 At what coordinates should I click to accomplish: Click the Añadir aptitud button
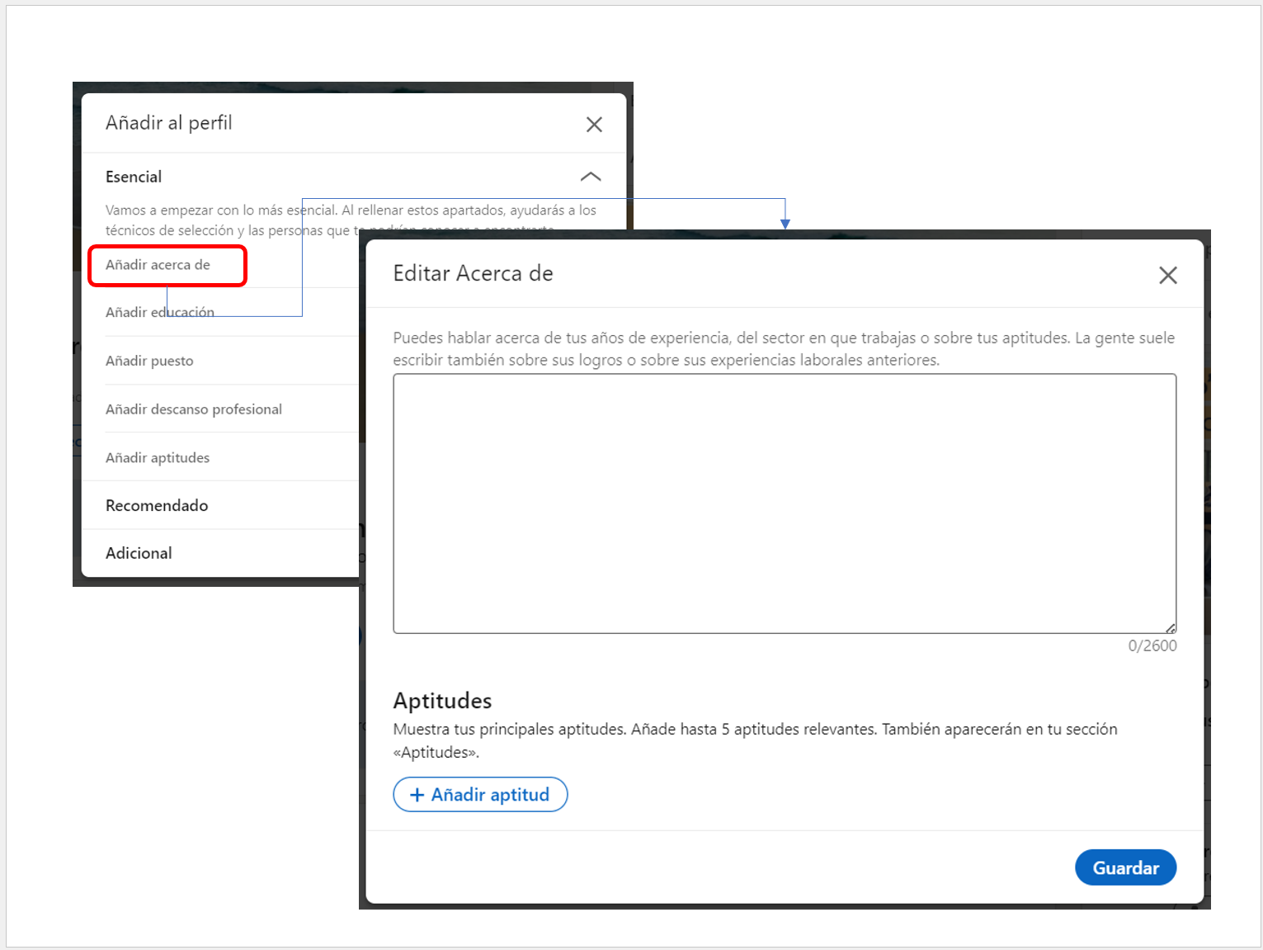480,794
